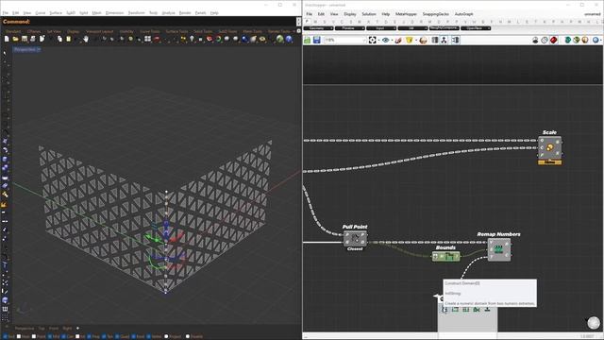
Task: Open the MetaHopper menu in Grasshopper
Action: tap(406, 14)
